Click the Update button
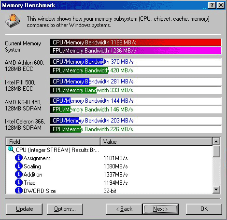Screen dimensions: 227x220 point(25,209)
